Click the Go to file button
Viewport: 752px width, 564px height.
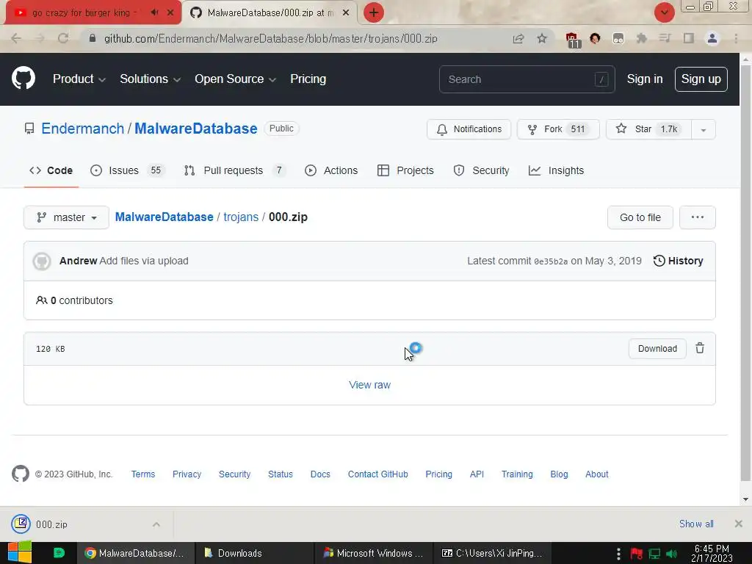(x=640, y=217)
